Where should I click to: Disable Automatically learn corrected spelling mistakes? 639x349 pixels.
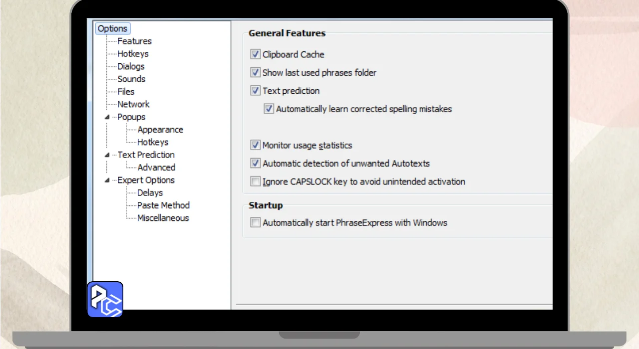[269, 109]
